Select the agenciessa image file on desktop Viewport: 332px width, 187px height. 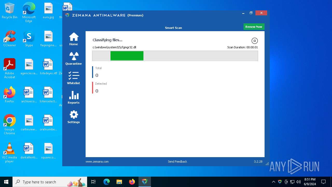(x=29, y=67)
